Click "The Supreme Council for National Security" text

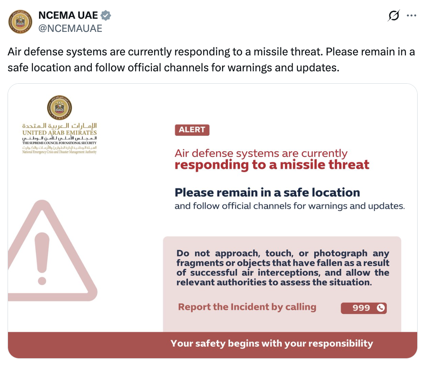click(59, 142)
